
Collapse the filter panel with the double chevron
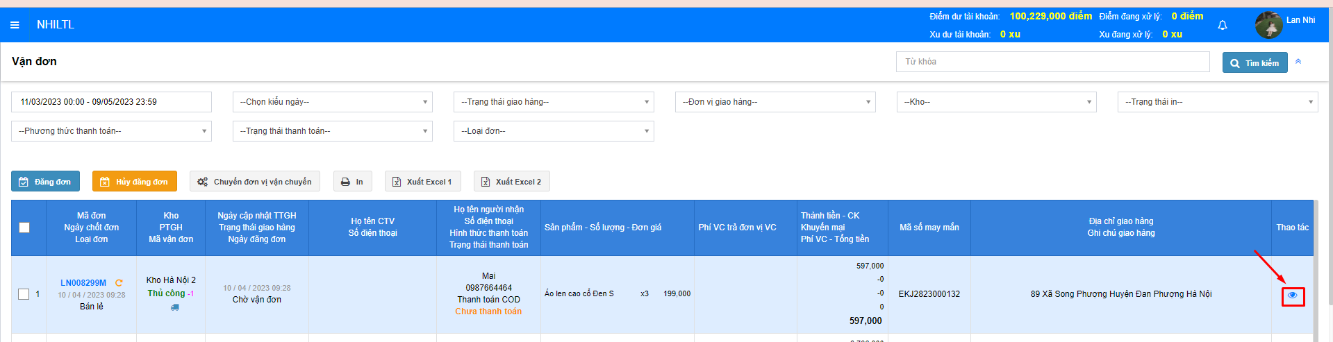click(x=1298, y=62)
